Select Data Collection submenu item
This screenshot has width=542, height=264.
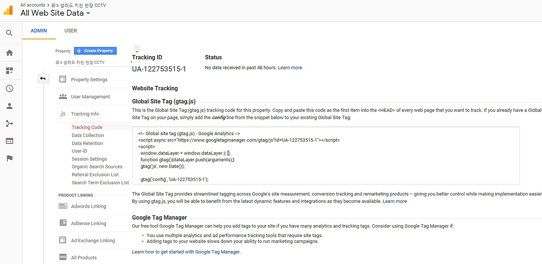coord(88,135)
